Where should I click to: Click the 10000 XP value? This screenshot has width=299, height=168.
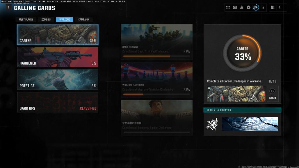click(272, 98)
